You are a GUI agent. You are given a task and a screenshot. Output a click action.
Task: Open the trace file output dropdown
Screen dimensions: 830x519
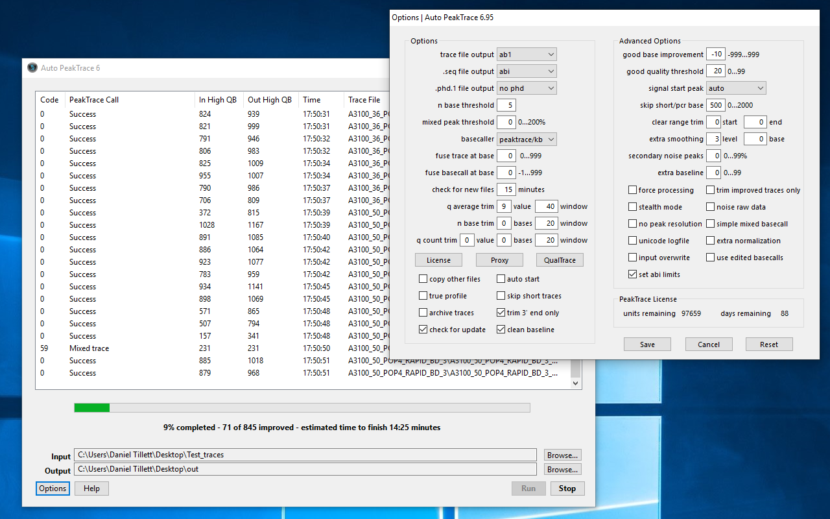(527, 54)
